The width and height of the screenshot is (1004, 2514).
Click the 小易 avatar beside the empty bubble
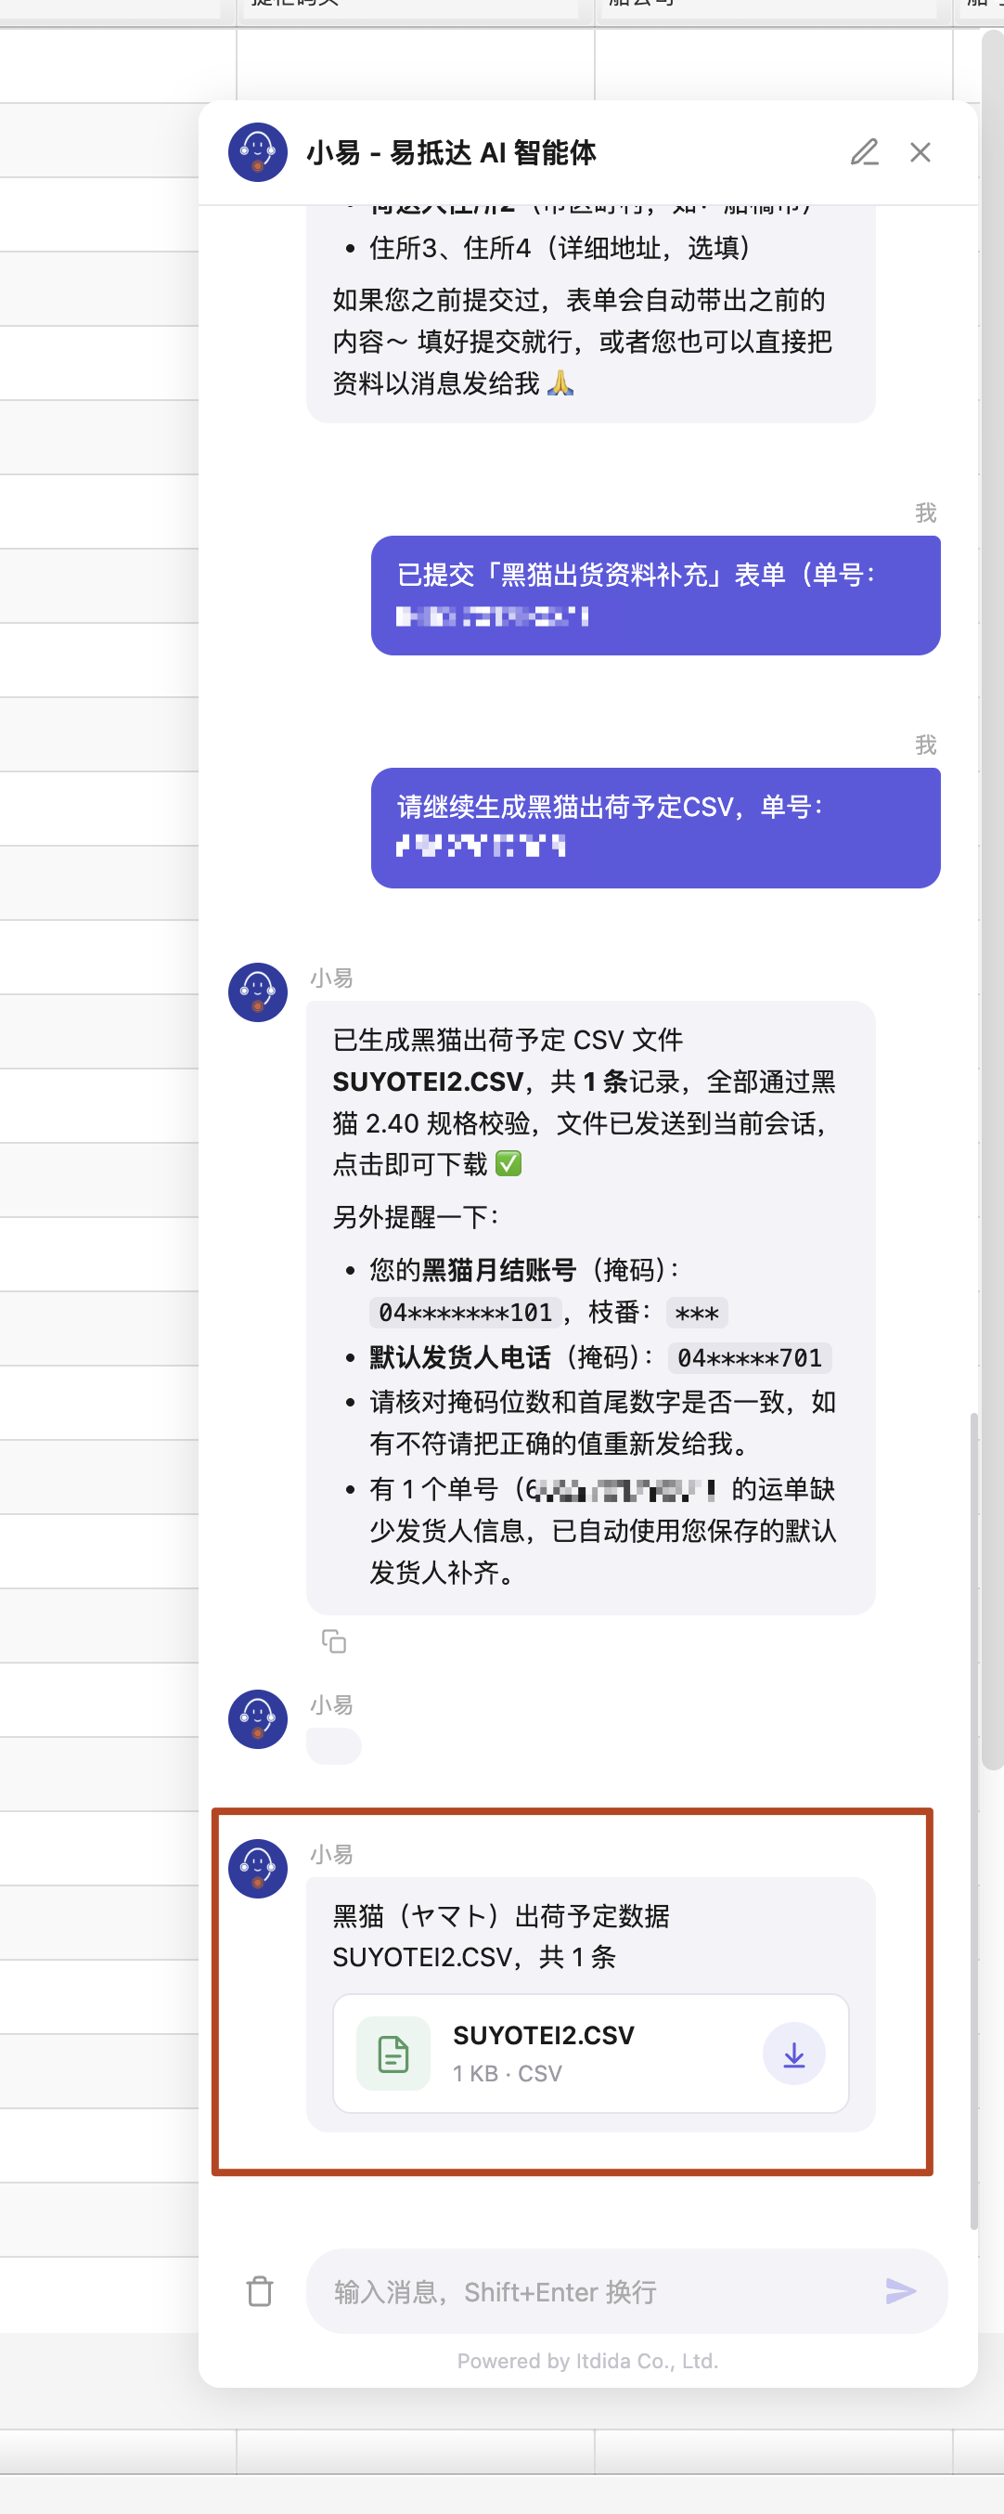258,1719
